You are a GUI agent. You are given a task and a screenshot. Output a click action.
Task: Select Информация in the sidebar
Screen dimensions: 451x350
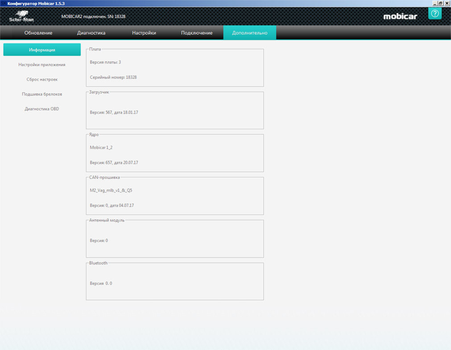[42, 50]
